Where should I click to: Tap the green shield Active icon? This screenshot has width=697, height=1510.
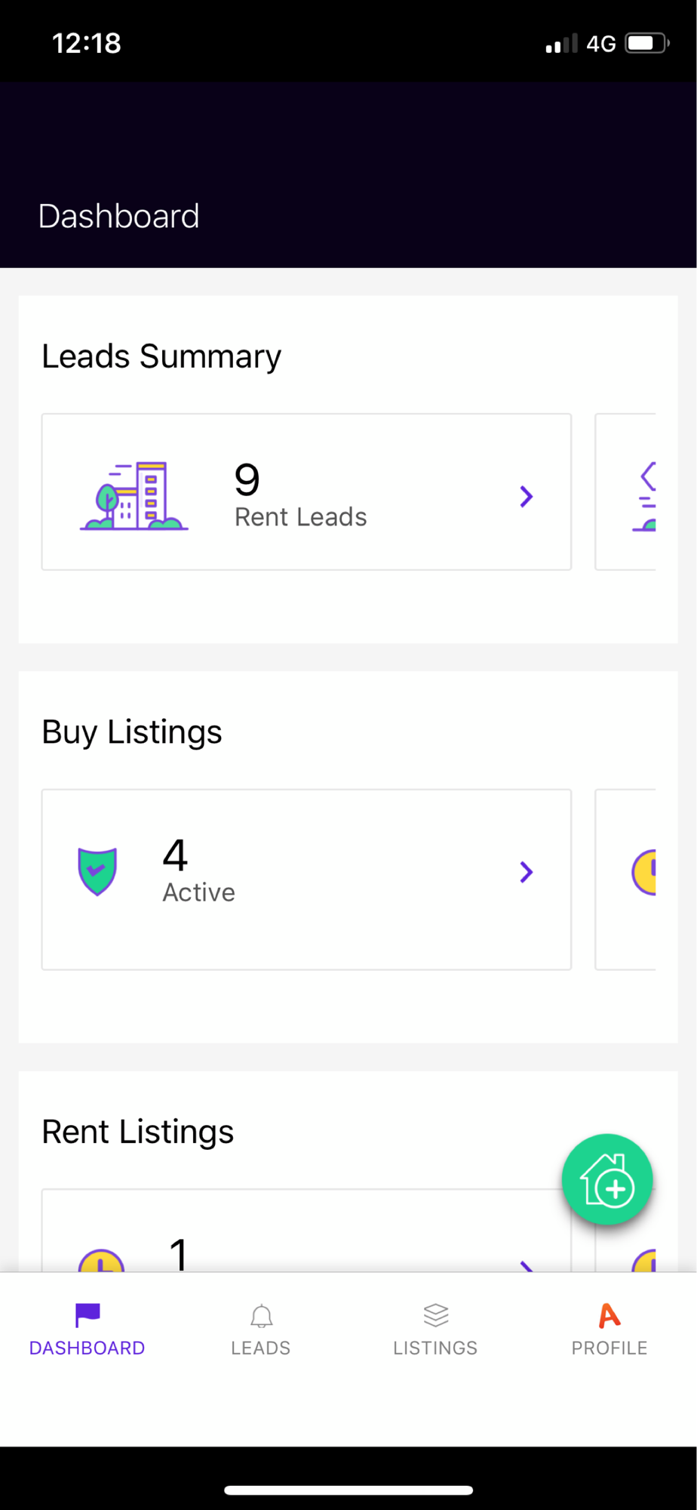point(97,871)
